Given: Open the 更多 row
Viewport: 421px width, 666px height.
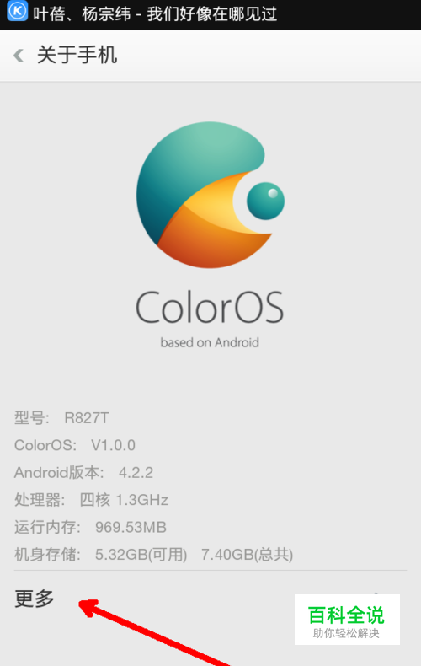Looking at the screenshot, I should tap(210, 598).
